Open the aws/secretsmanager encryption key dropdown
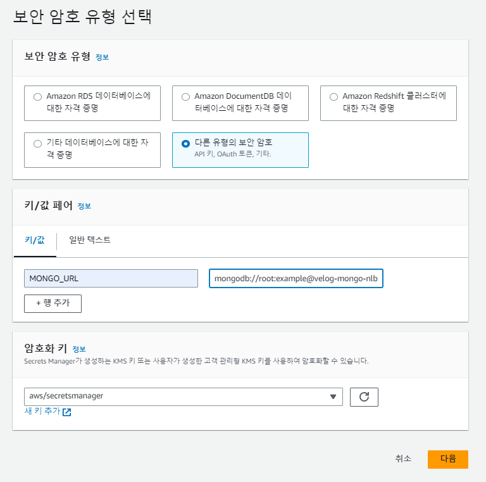This screenshot has height=482, width=486. tap(184, 396)
